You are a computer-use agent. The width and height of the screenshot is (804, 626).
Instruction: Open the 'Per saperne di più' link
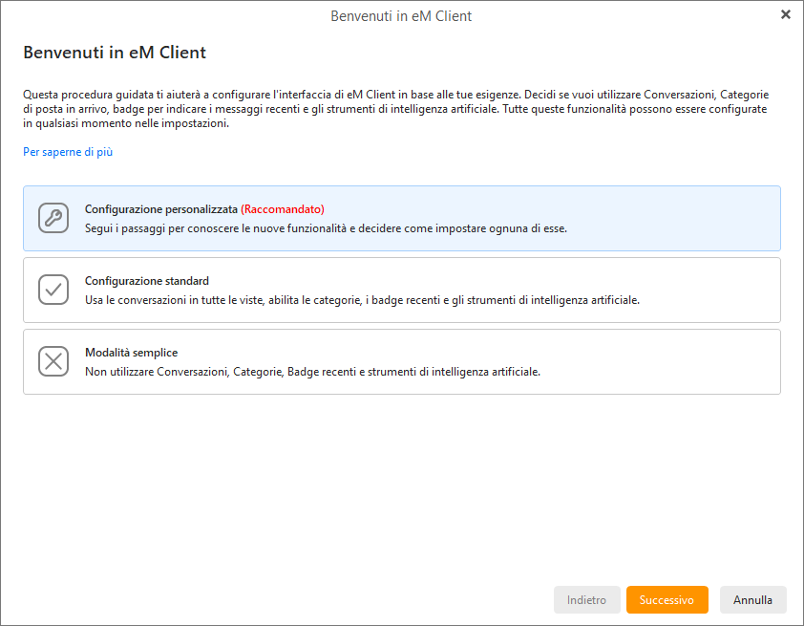click(x=68, y=152)
